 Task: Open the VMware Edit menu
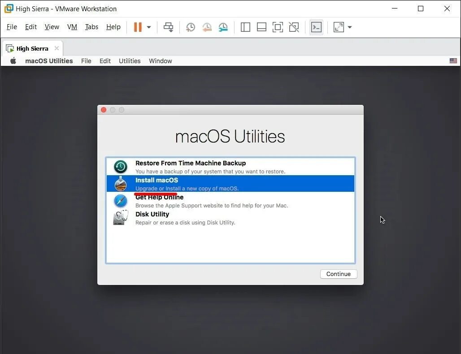pos(31,27)
